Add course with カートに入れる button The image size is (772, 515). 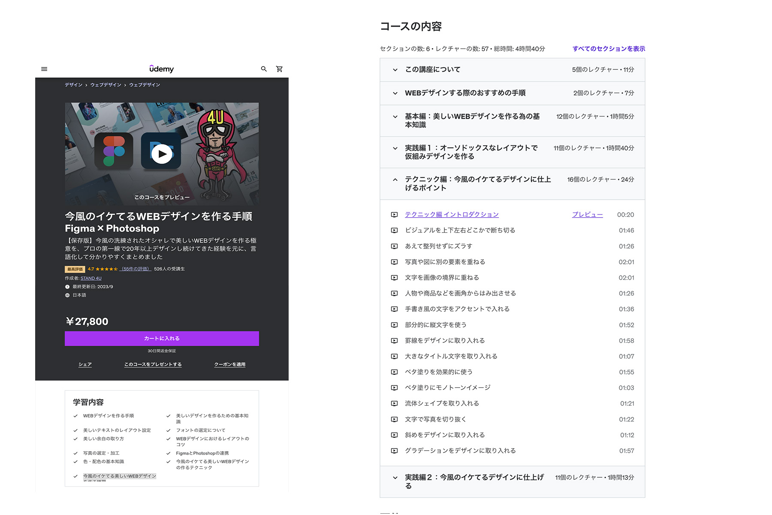162,338
